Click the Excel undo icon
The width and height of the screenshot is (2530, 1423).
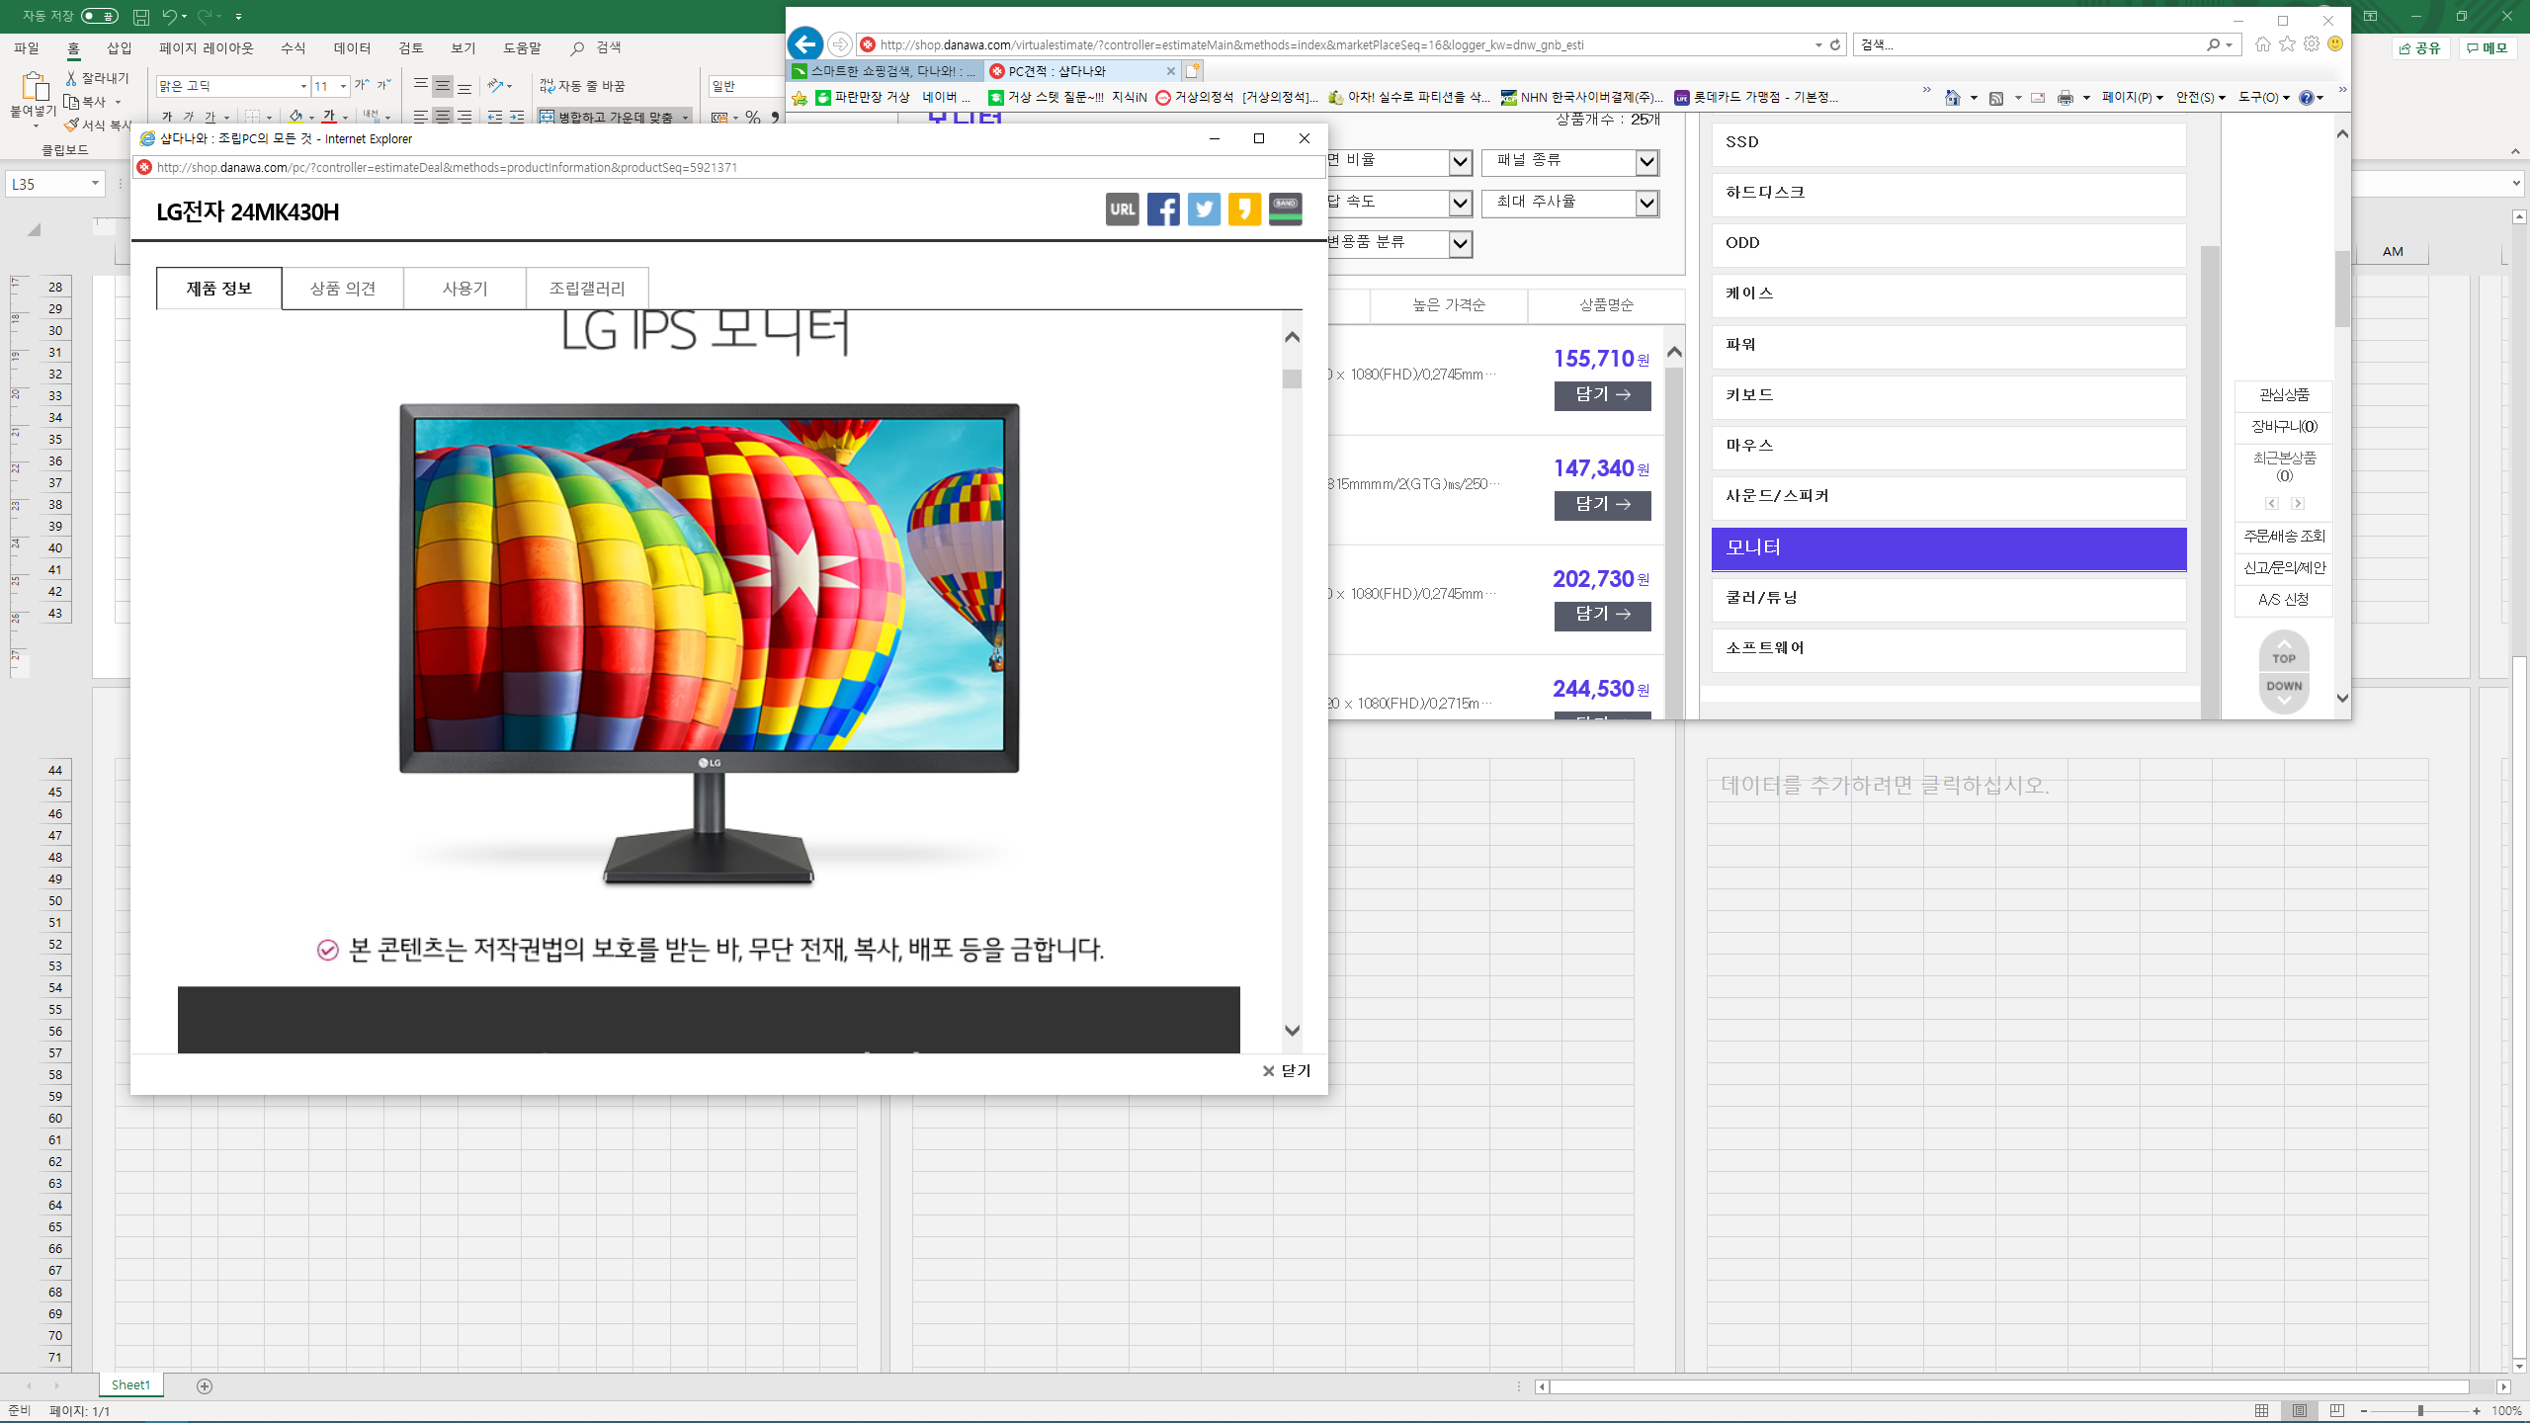click(169, 17)
